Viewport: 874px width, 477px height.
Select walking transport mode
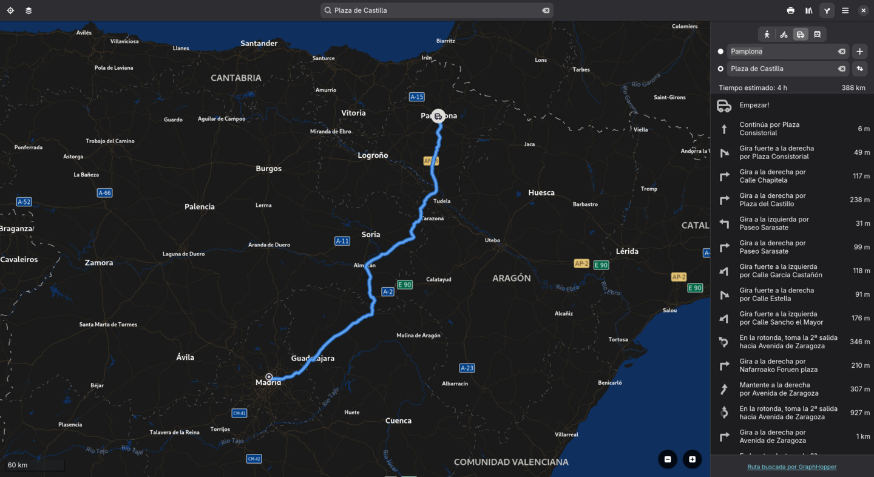coord(767,35)
